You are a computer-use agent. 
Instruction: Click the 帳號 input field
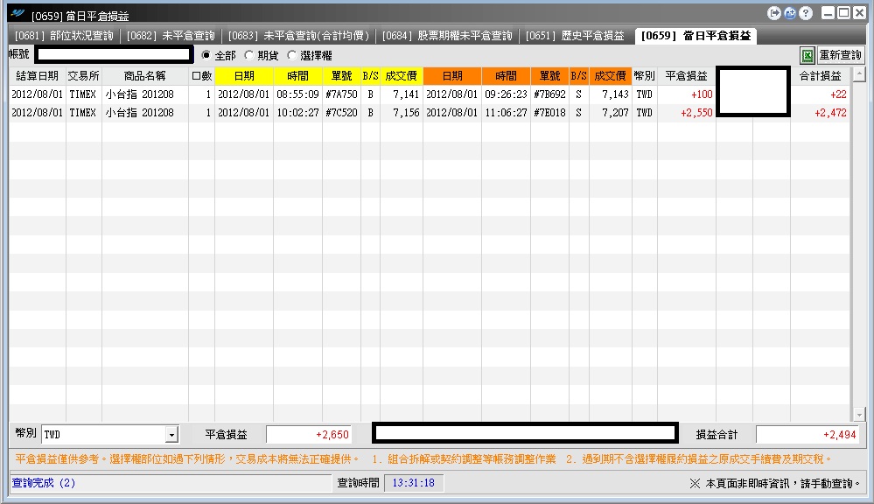pyautogui.click(x=115, y=54)
